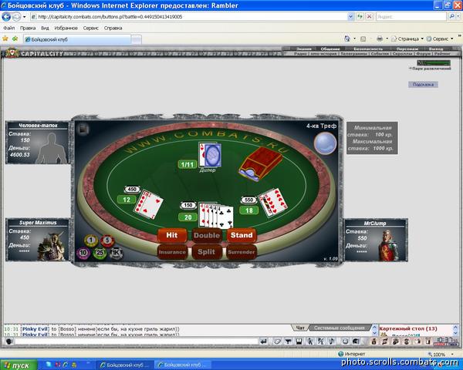
Task: Go back with the browser Back button
Action: coord(6,17)
